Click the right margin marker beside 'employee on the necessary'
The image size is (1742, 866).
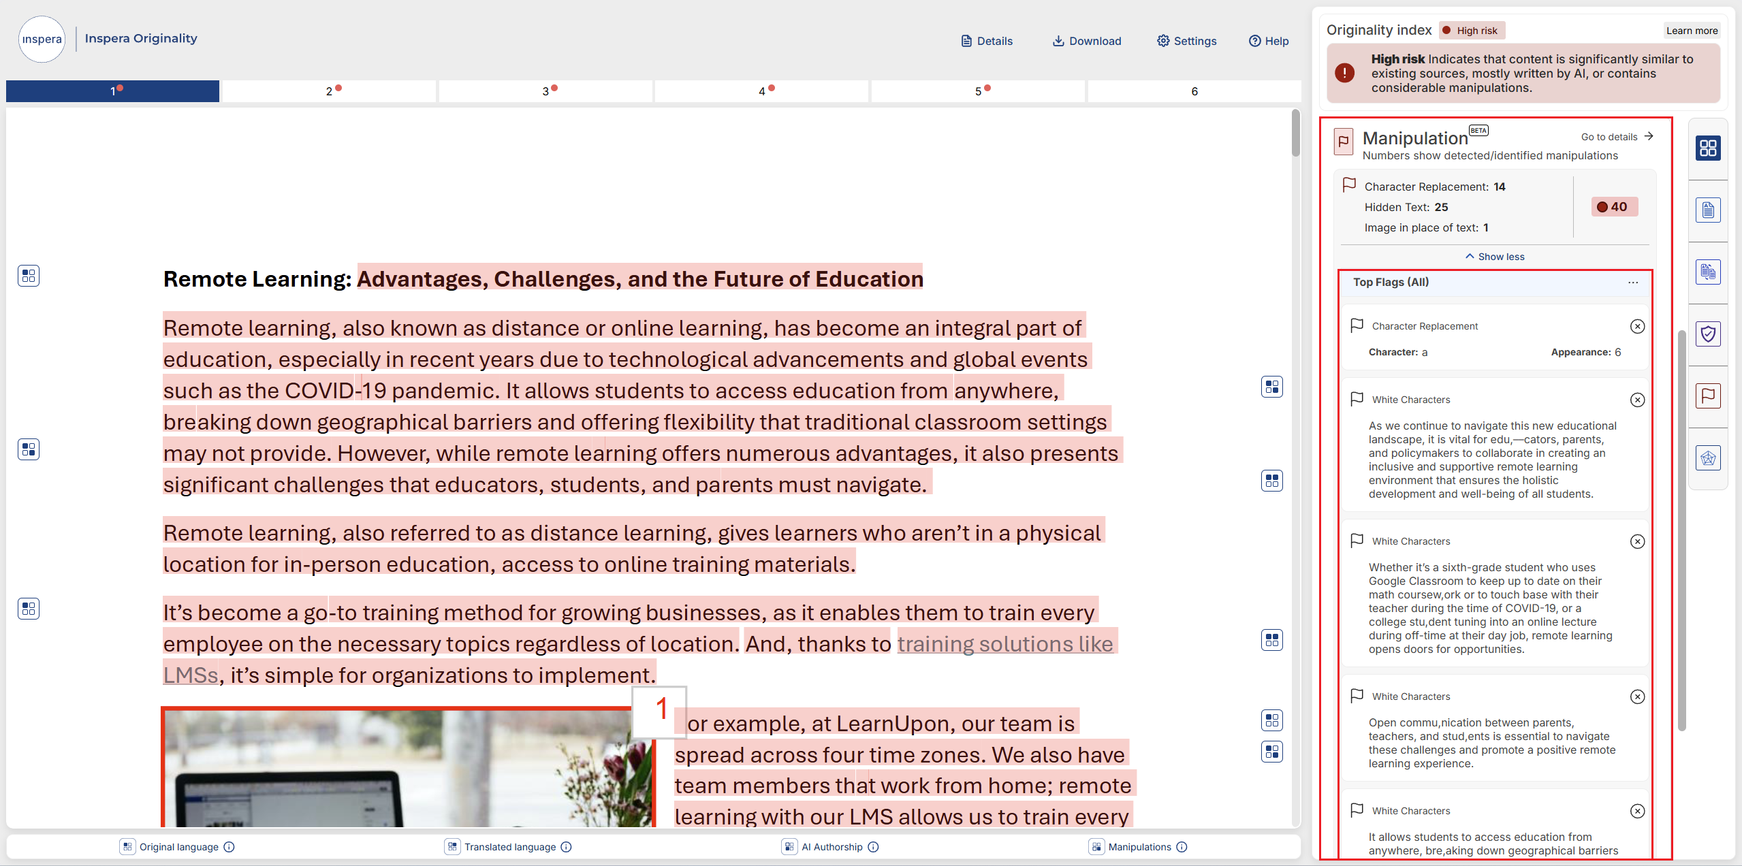point(1272,640)
